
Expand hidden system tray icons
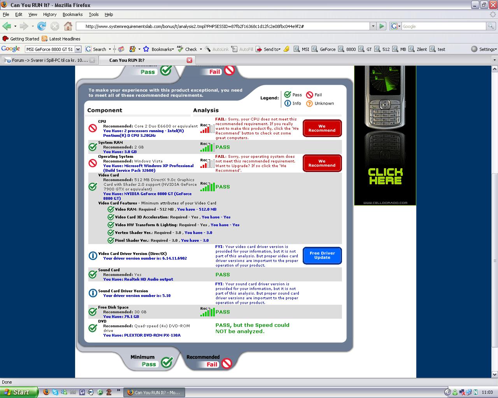[x=447, y=392]
